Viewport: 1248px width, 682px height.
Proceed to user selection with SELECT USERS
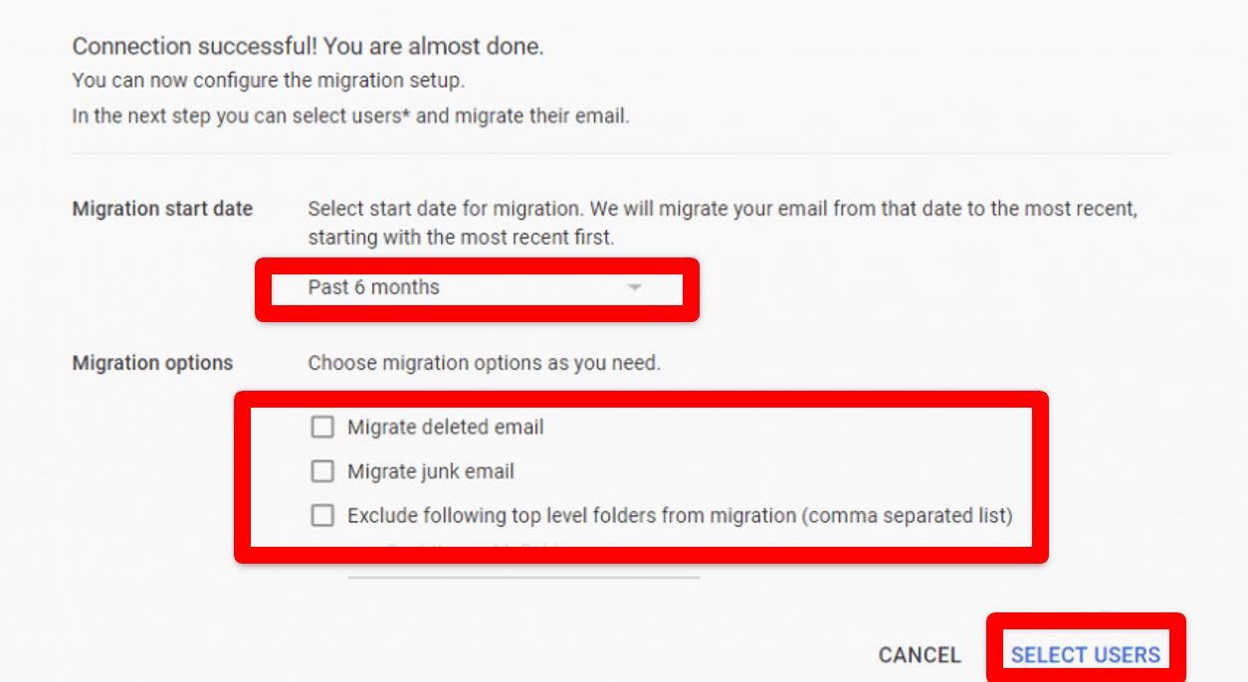[1085, 654]
